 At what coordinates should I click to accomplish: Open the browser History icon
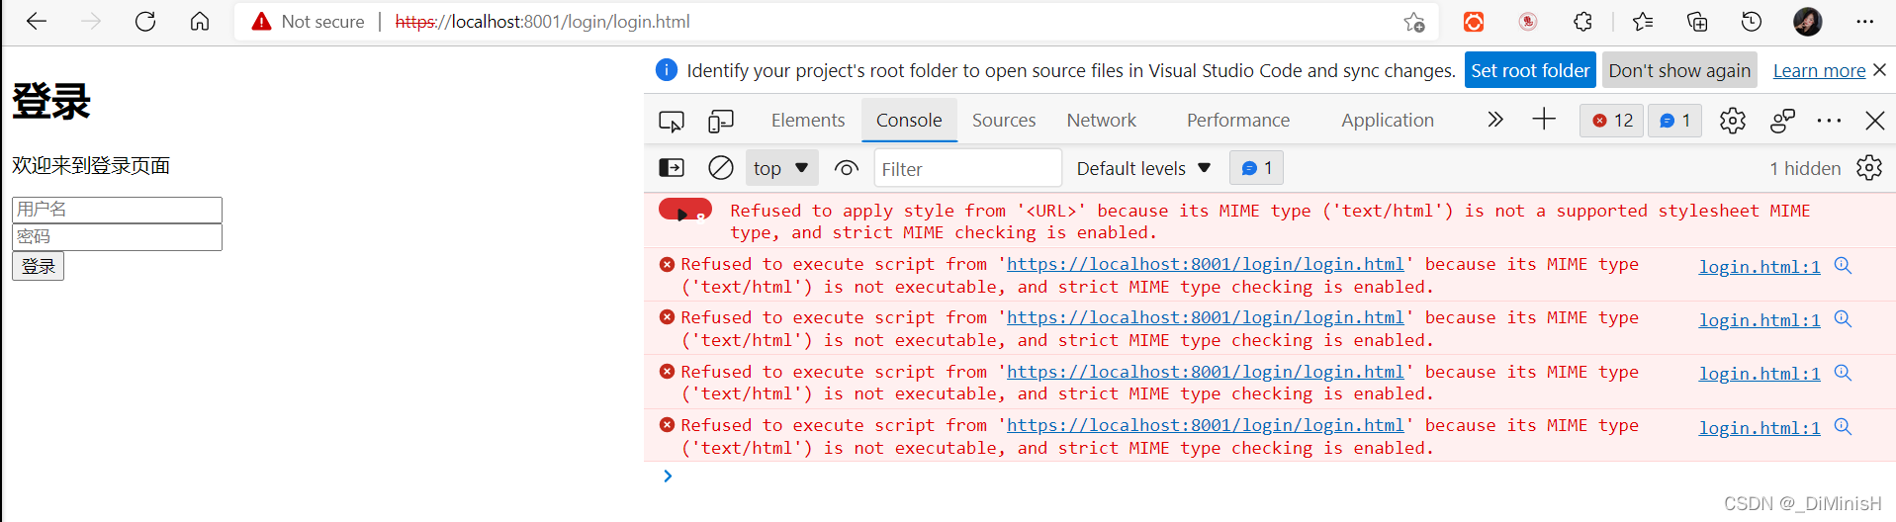coord(1752,22)
